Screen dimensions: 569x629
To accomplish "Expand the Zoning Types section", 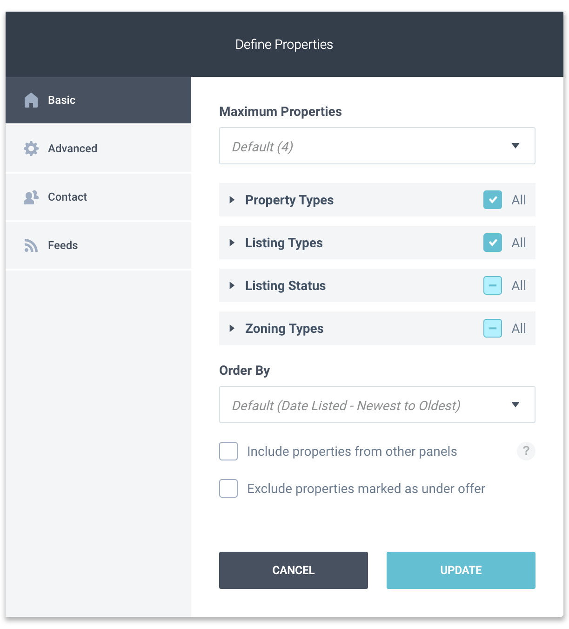I will [232, 328].
